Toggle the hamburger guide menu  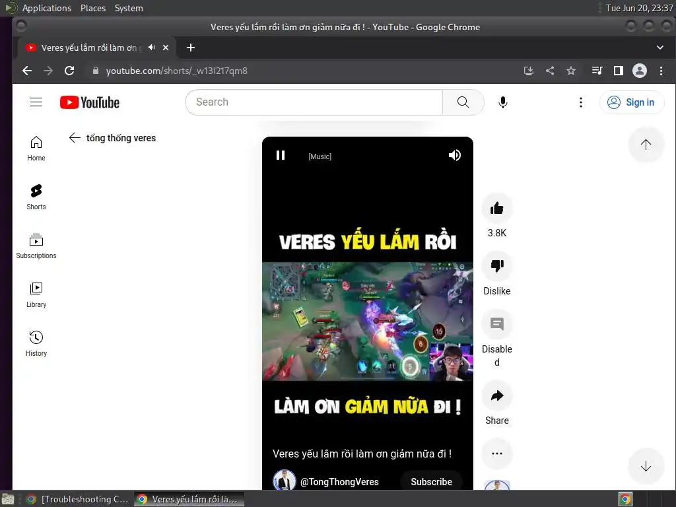point(36,102)
